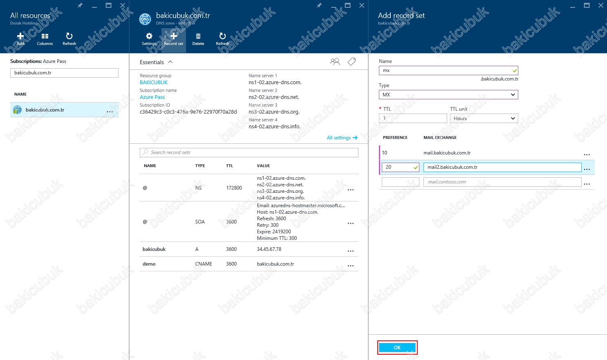Open the BAKICUBUK resource group link

pyautogui.click(x=154, y=83)
